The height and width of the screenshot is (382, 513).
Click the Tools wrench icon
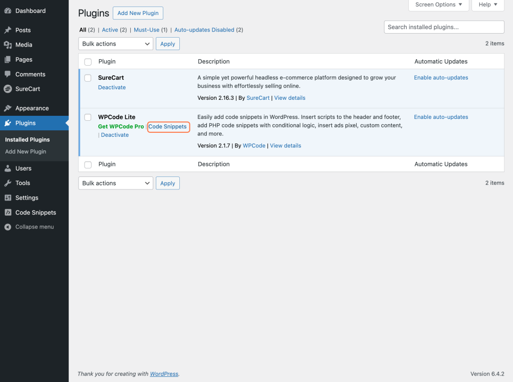click(x=8, y=183)
